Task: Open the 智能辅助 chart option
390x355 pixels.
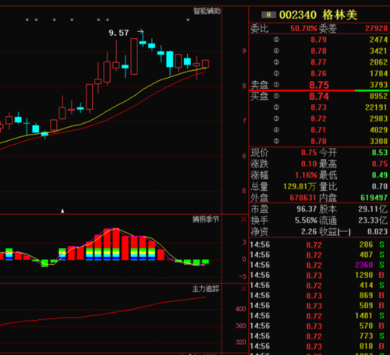Action: tap(207, 11)
